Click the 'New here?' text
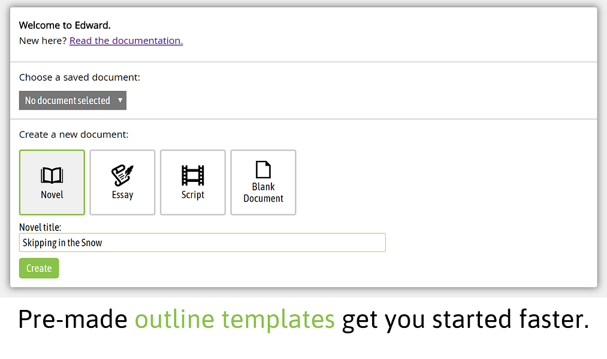 43,41
